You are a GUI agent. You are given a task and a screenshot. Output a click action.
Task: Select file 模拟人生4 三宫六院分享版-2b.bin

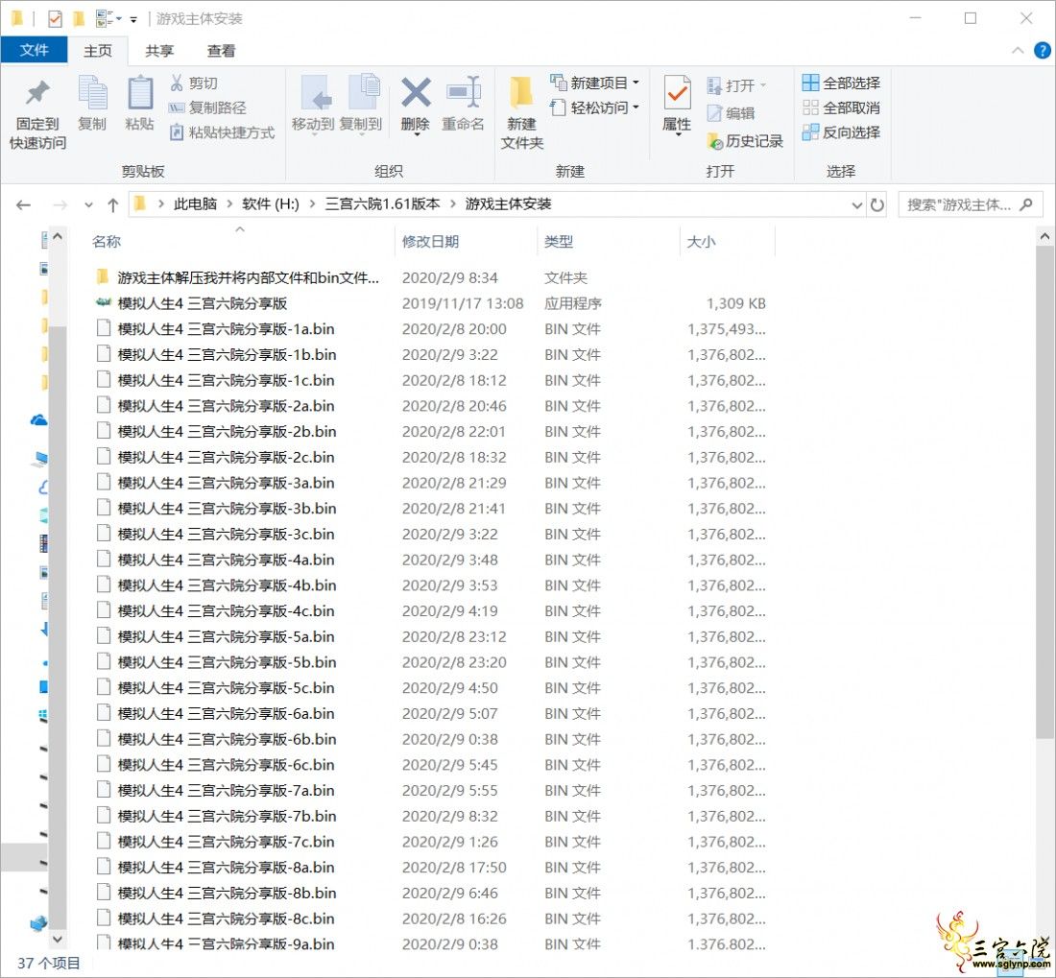(227, 432)
